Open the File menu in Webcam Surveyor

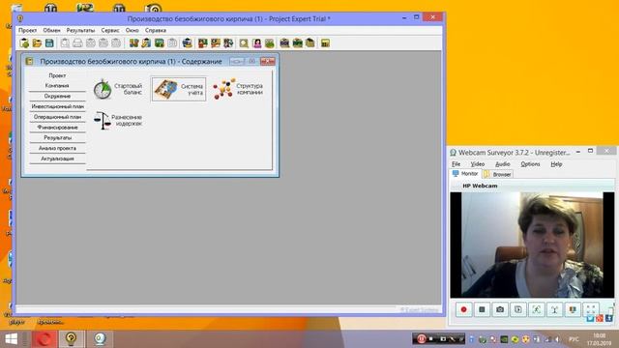(456, 163)
